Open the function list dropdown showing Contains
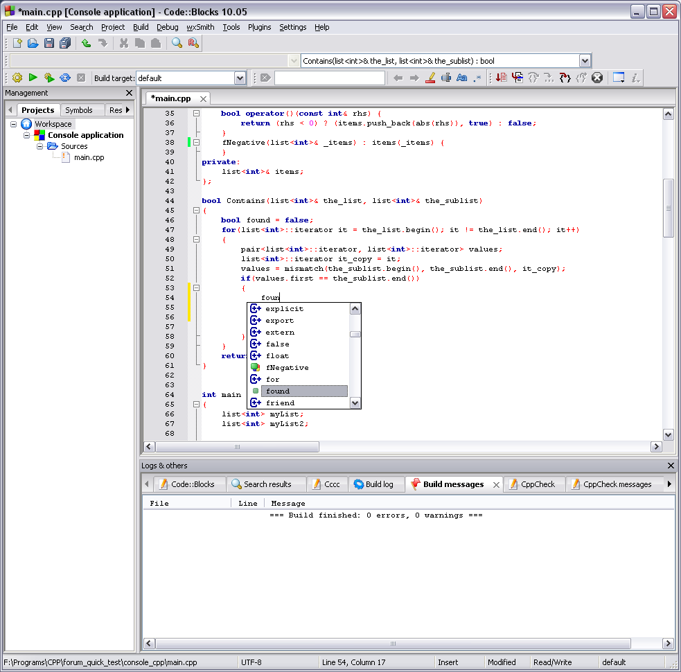The width and height of the screenshot is (681, 672). (x=584, y=61)
